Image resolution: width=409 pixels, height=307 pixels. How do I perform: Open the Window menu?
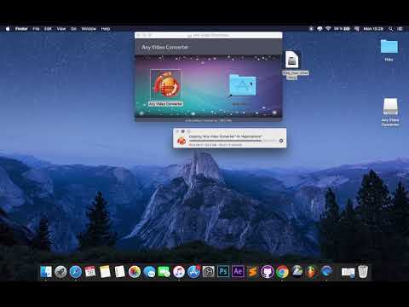(x=89, y=29)
